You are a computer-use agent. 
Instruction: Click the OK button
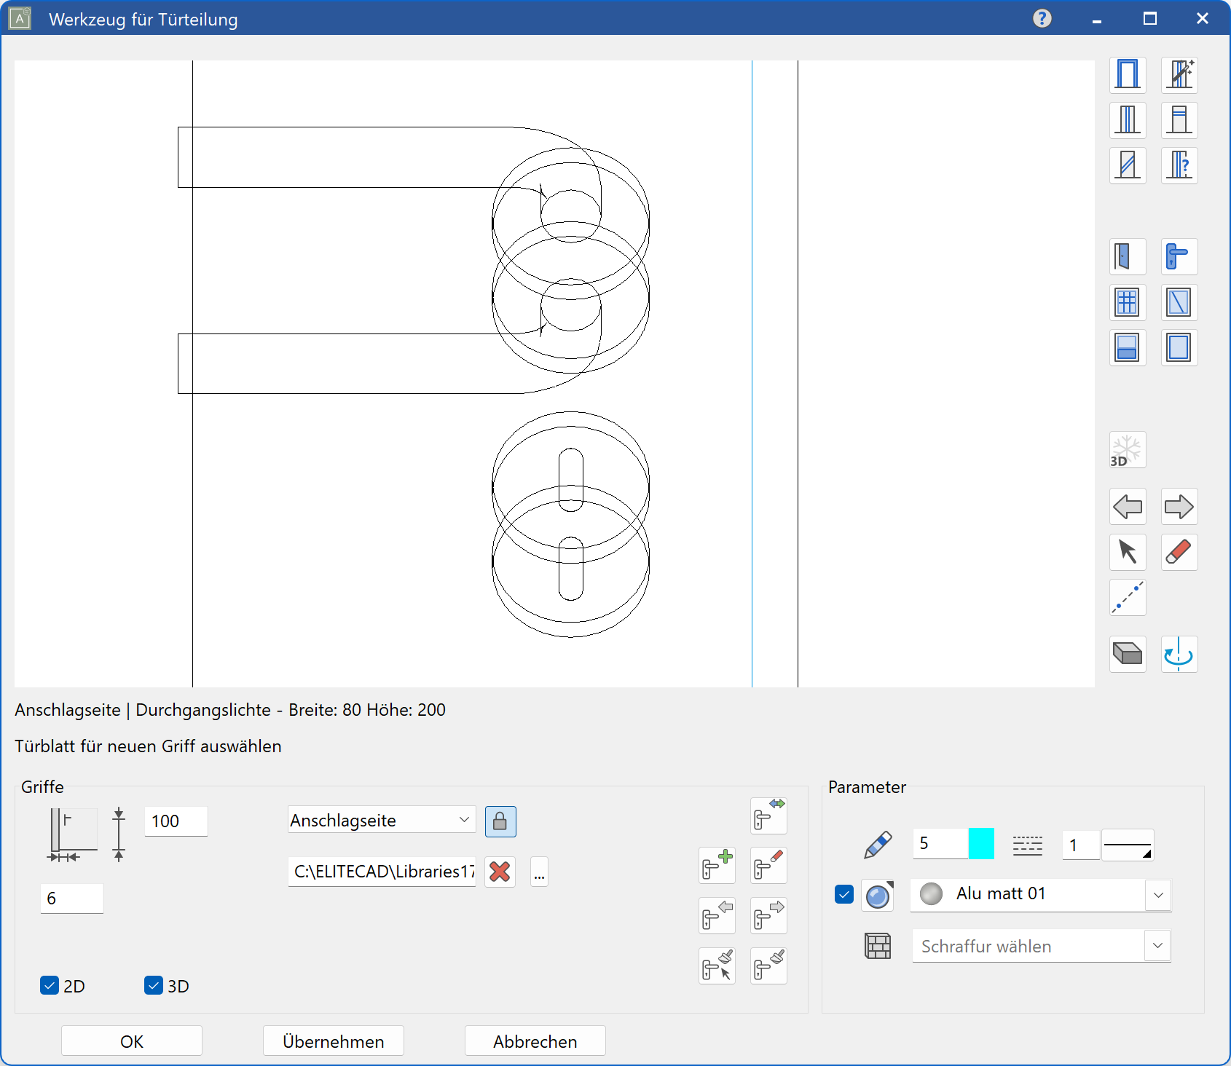pyautogui.click(x=132, y=1041)
